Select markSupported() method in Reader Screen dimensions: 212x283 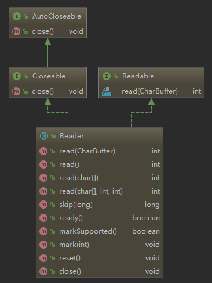100,231
